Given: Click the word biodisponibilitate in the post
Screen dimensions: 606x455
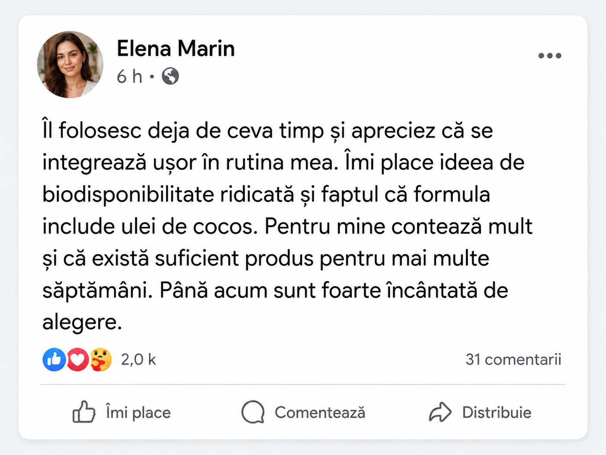Looking at the screenshot, I should pos(128,195).
